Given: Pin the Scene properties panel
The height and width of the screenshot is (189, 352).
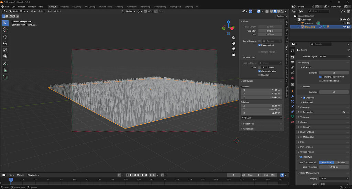Looking at the screenshot, I should coord(349,50).
